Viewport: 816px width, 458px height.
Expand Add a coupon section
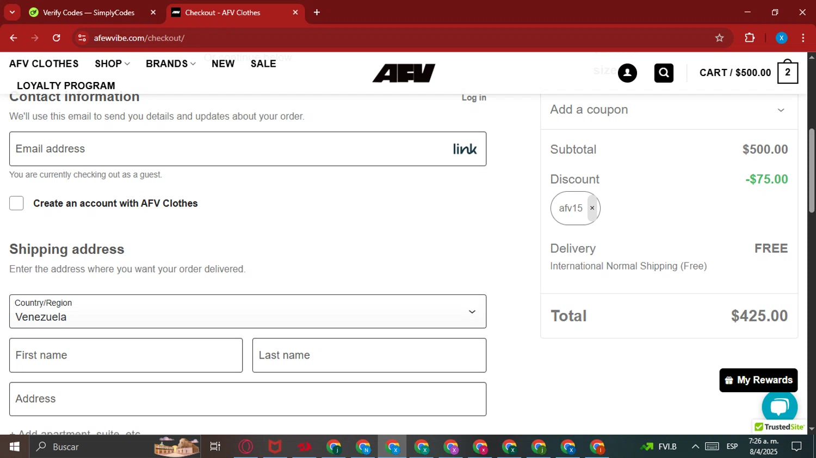tap(669, 110)
